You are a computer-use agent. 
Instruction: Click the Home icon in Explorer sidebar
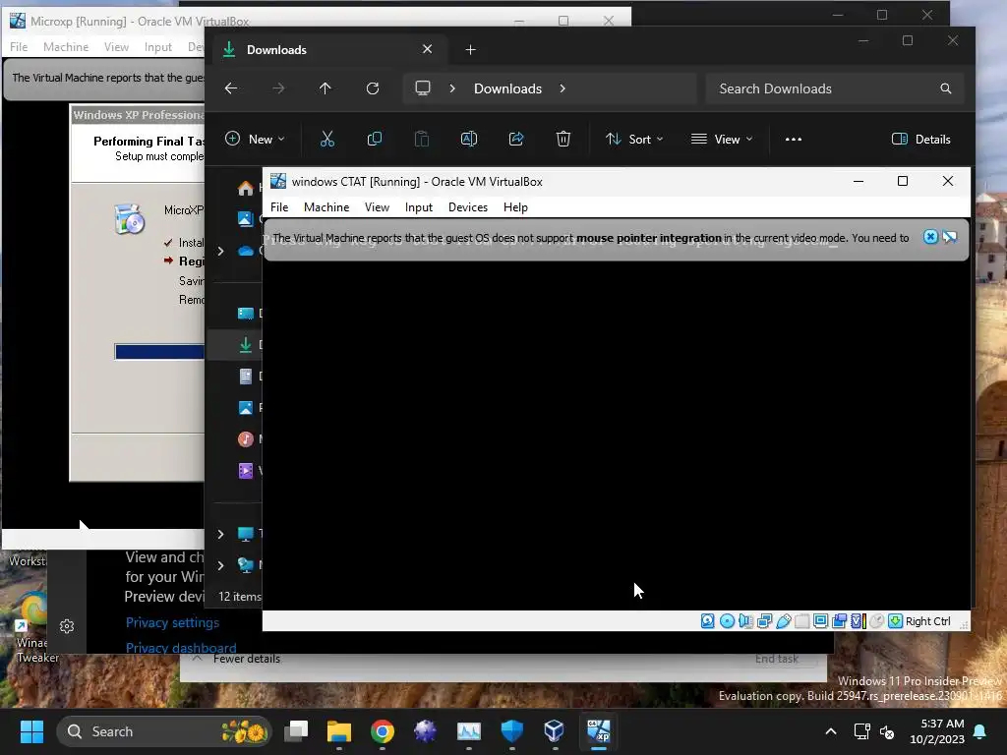pyautogui.click(x=245, y=188)
